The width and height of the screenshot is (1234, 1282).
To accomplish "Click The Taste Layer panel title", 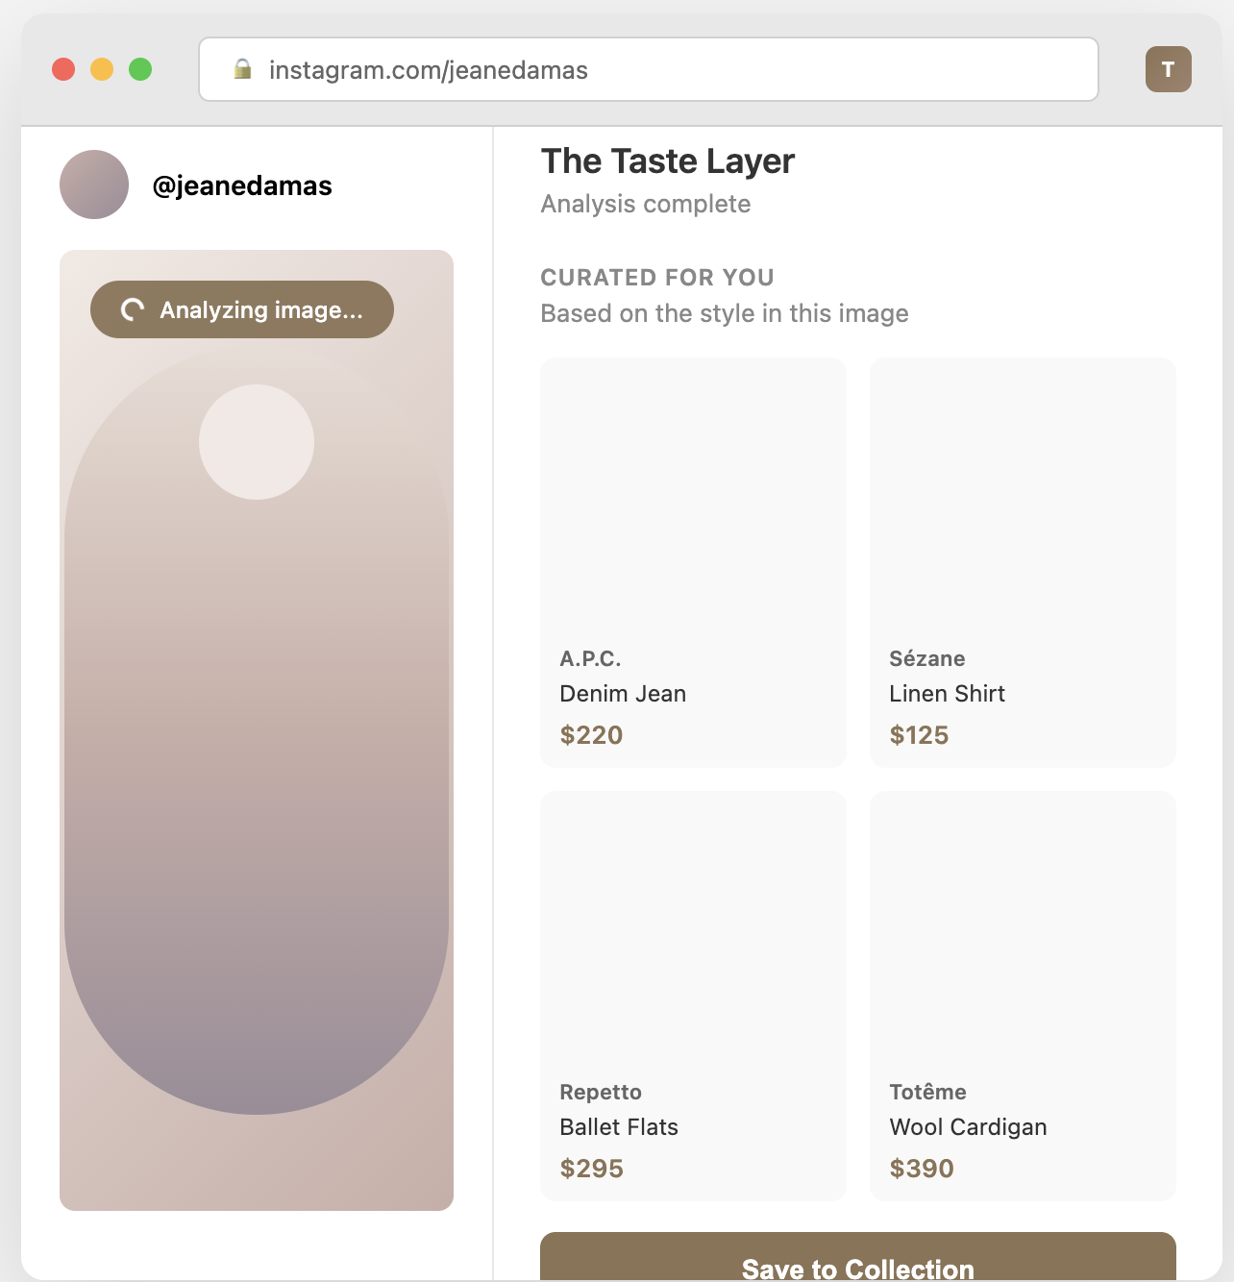I will click(x=668, y=161).
